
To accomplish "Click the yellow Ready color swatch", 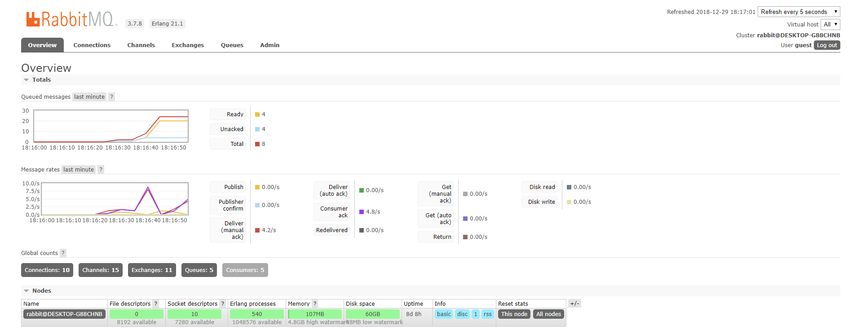I will (257, 114).
